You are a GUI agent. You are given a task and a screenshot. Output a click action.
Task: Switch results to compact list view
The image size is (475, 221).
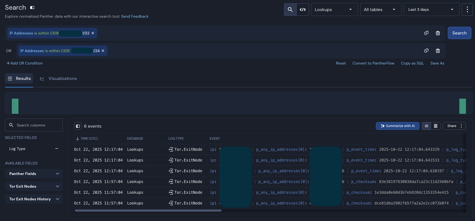[426, 126]
